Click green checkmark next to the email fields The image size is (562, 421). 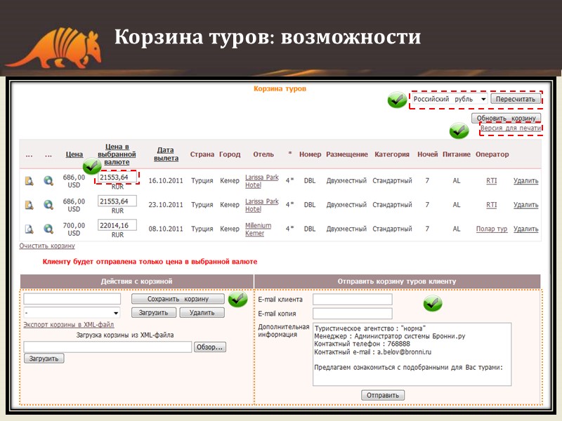(x=431, y=302)
